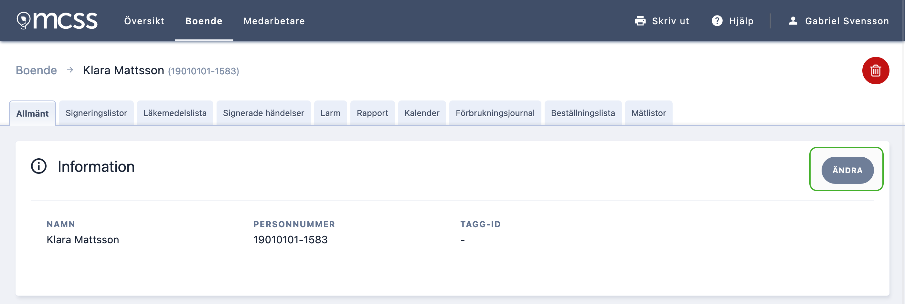The width and height of the screenshot is (905, 304).
Task: Open the Läkemedelslista tab
Action: pos(175,113)
